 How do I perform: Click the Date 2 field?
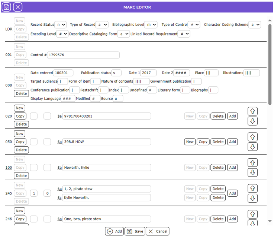pyautogui.click(x=181, y=73)
